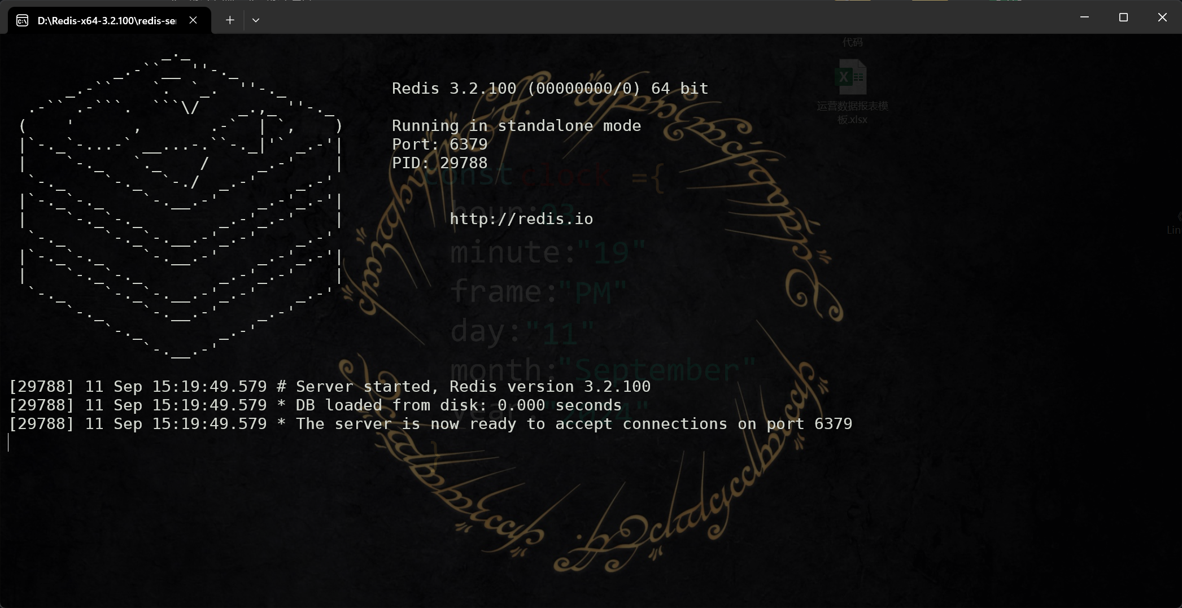This screenshot has height=608, width=1182.
Task: Click the "Server started" log line
Action: (x=329, y=387)
